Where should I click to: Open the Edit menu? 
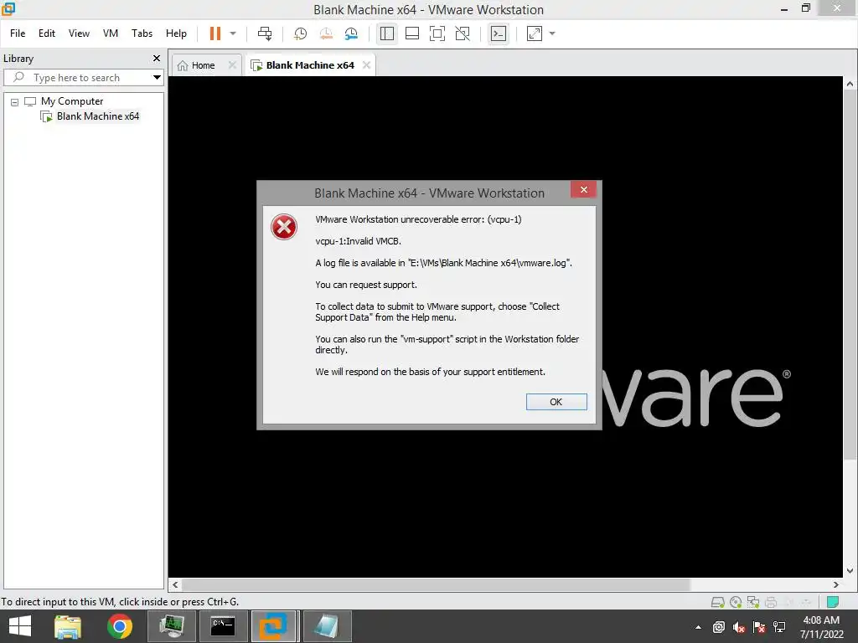47,33
